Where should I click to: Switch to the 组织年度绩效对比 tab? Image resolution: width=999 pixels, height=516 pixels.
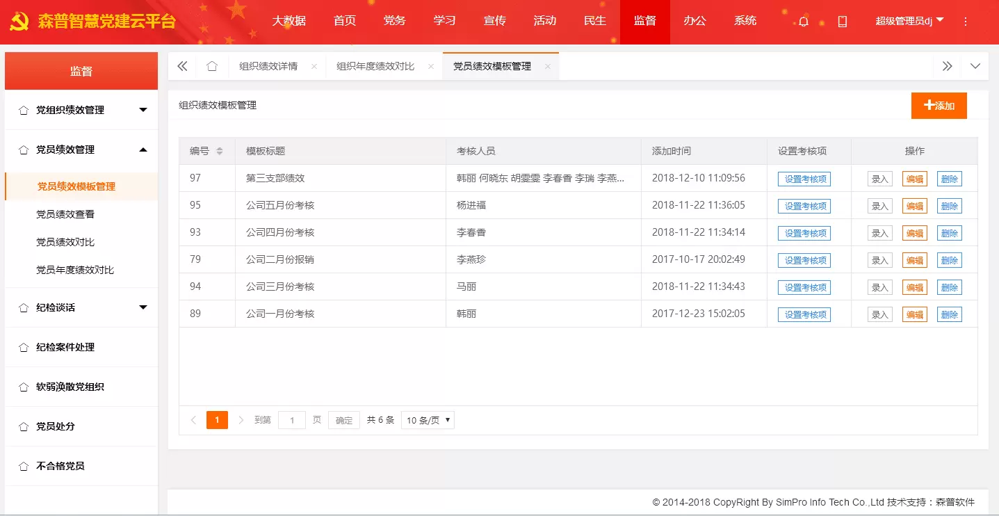point(375,66)
